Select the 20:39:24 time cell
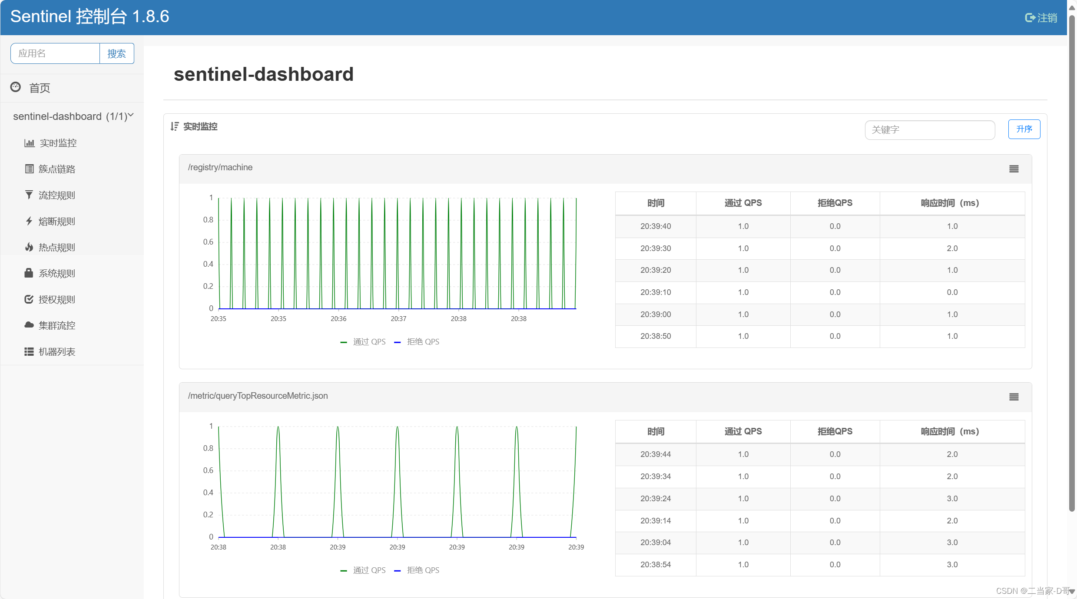 point(656,499)
